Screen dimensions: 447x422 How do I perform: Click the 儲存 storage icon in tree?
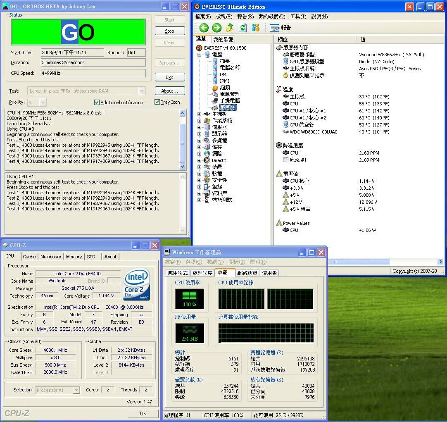(x=207, y=147)
